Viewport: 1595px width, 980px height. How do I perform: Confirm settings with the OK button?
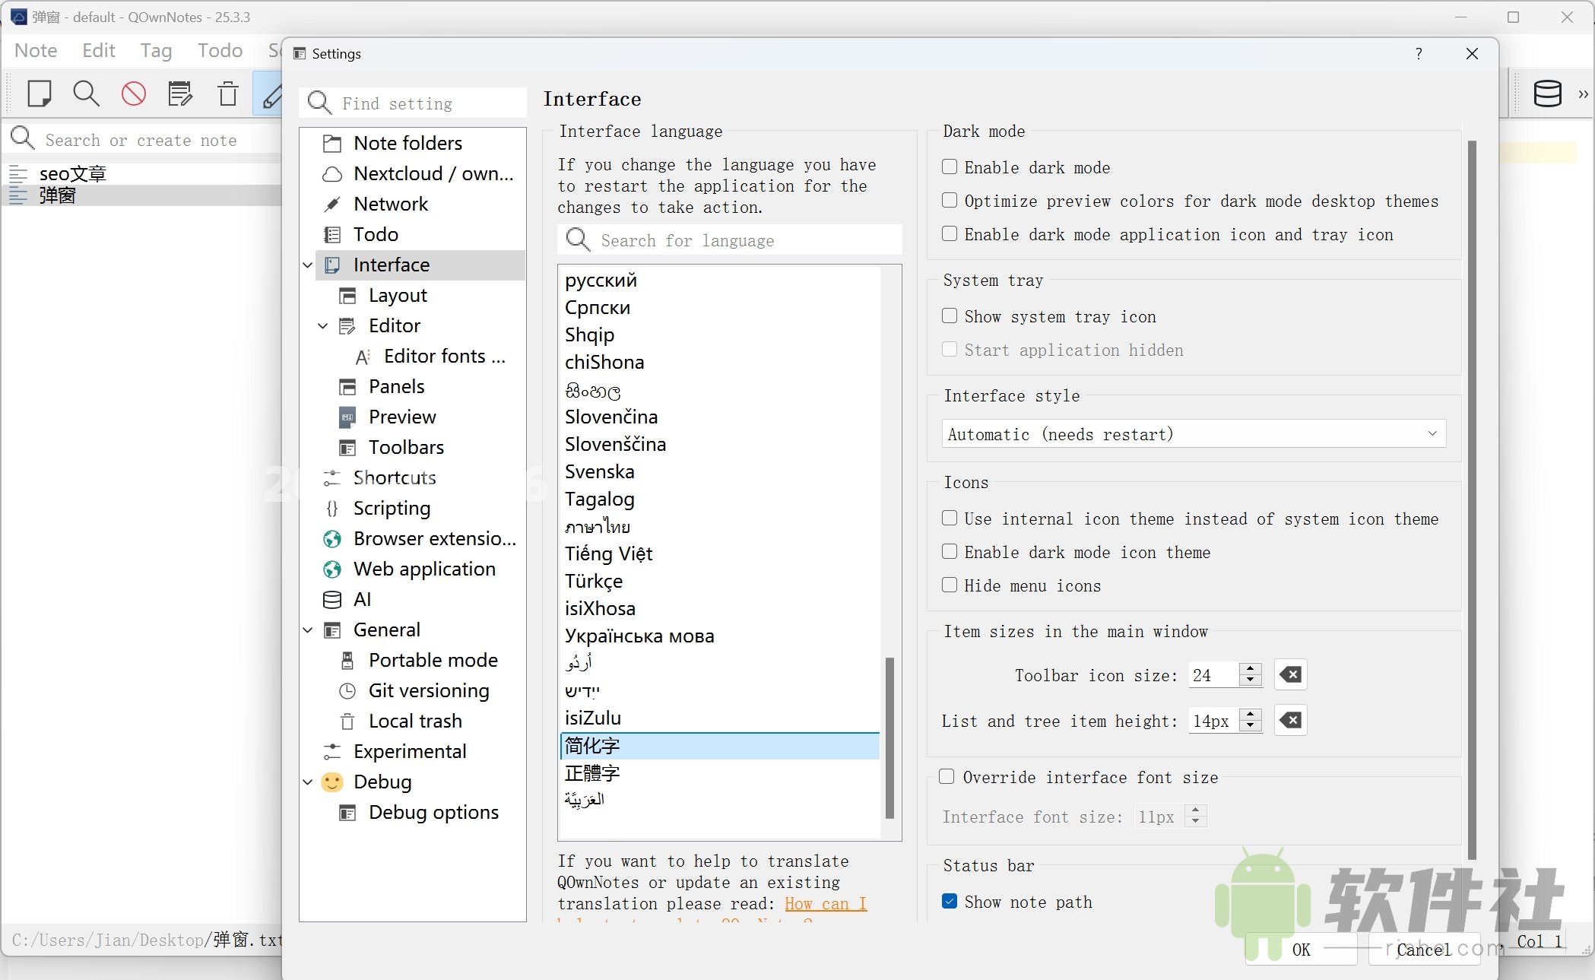[x=1300, y=950]
